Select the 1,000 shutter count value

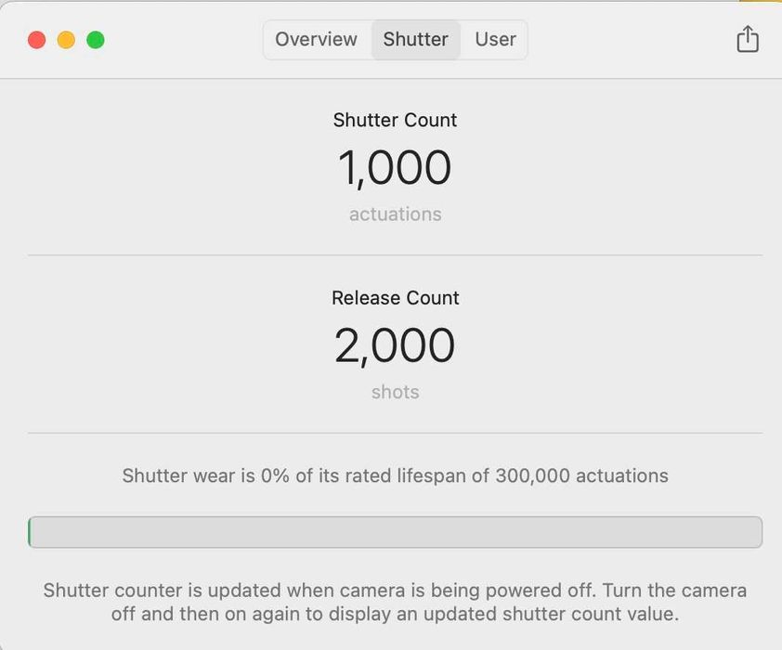point(395,168)
